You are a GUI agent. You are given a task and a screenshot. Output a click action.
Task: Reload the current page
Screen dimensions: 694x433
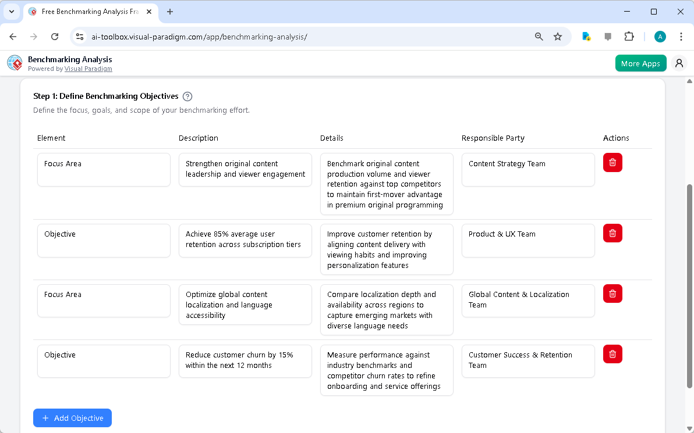(55, 36)
